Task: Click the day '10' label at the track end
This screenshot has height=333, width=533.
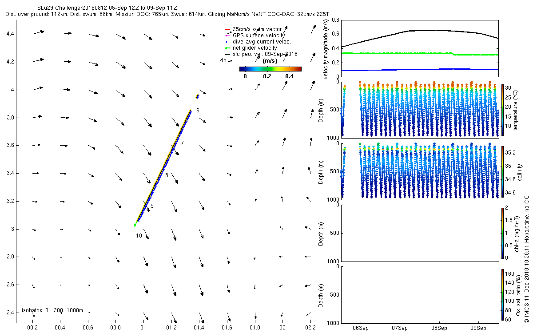Action: [139, 236]
